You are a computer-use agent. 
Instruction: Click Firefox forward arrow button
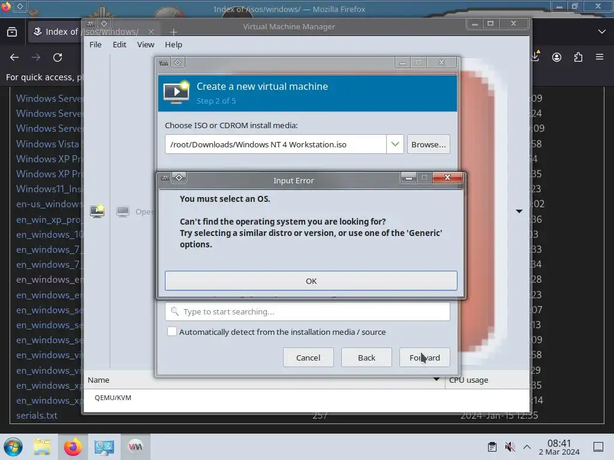pyautogui.click(x=36, y=57)
